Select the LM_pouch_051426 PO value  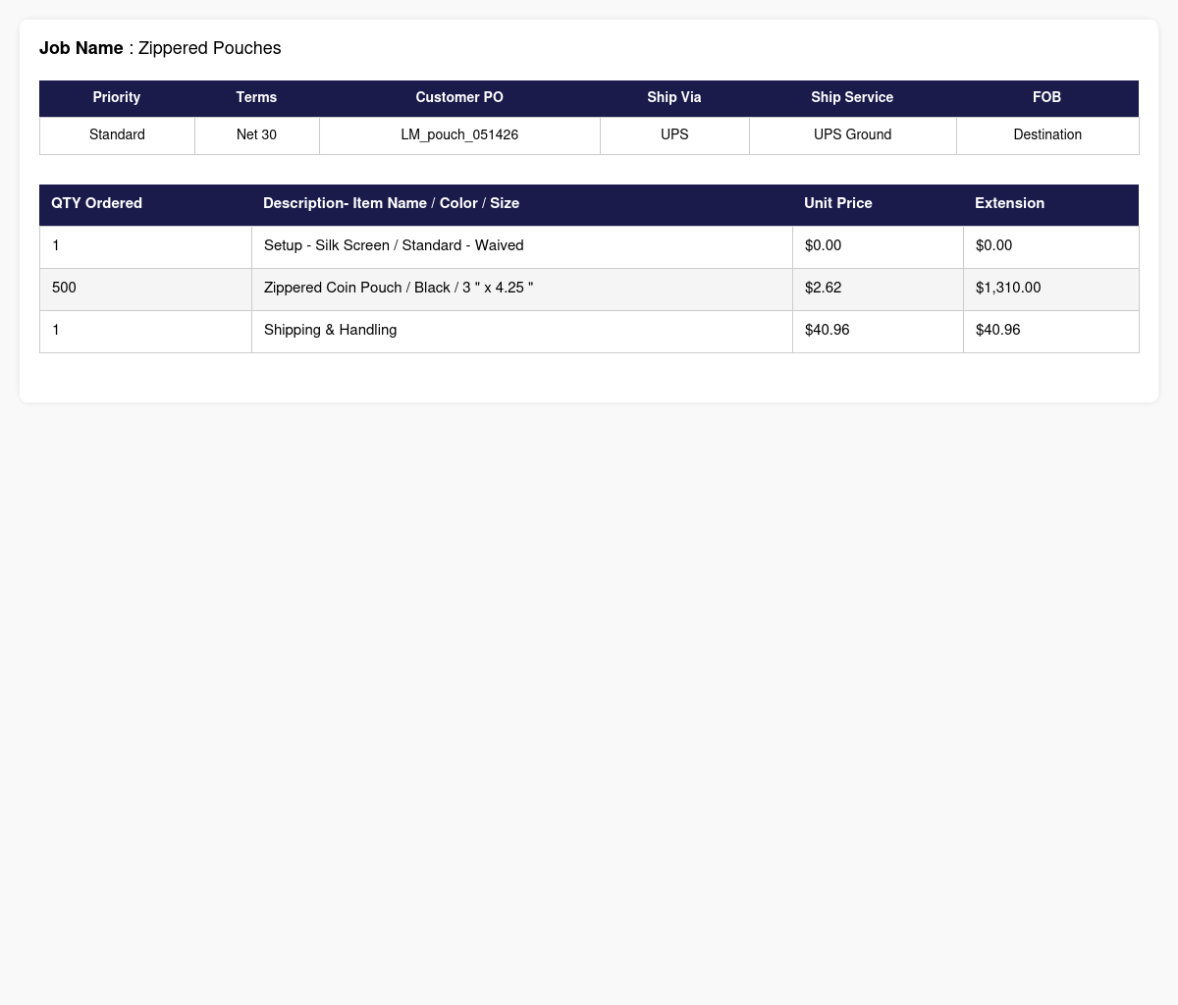point(459,134)
